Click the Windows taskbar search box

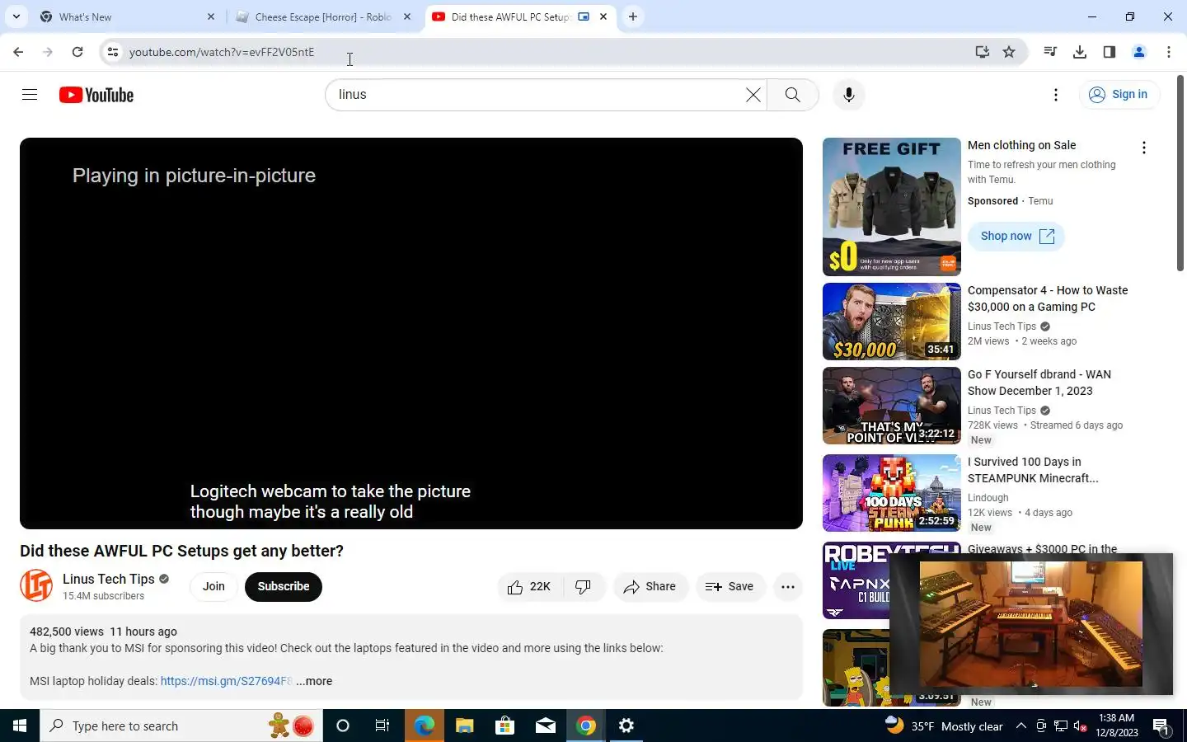(x=181, y=726)
